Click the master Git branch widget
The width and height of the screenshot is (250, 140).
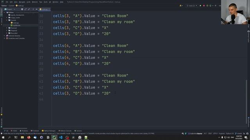click(x=239, y=133)
